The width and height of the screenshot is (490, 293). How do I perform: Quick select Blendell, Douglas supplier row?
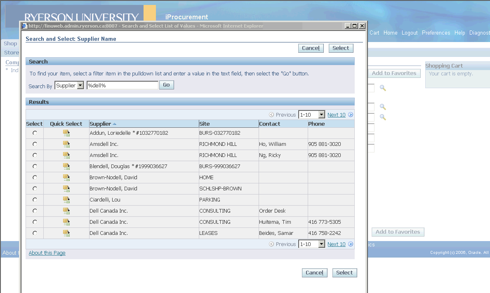(x=66, y=166)
